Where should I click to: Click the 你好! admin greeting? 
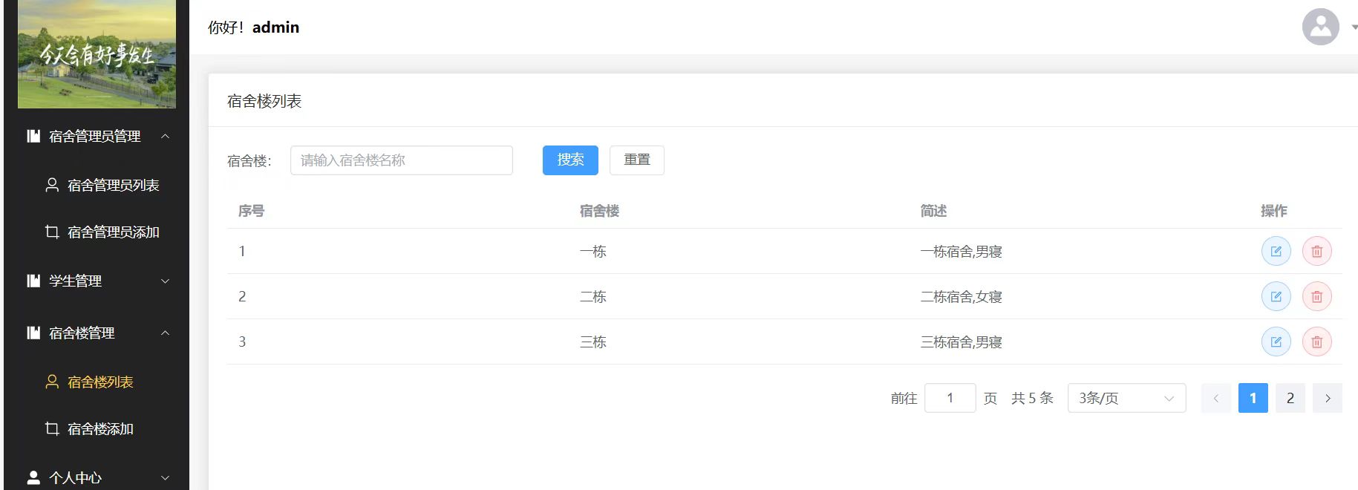[x=254, y=27]
